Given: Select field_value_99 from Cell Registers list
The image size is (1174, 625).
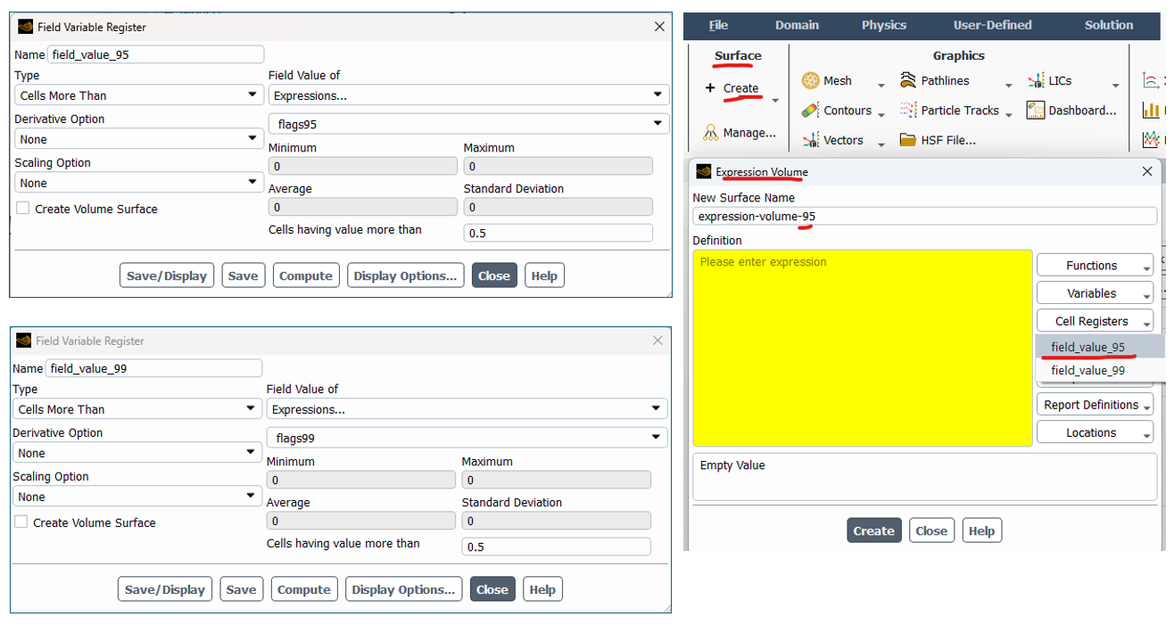Looking at the screenshot, I should (1087, 371).
